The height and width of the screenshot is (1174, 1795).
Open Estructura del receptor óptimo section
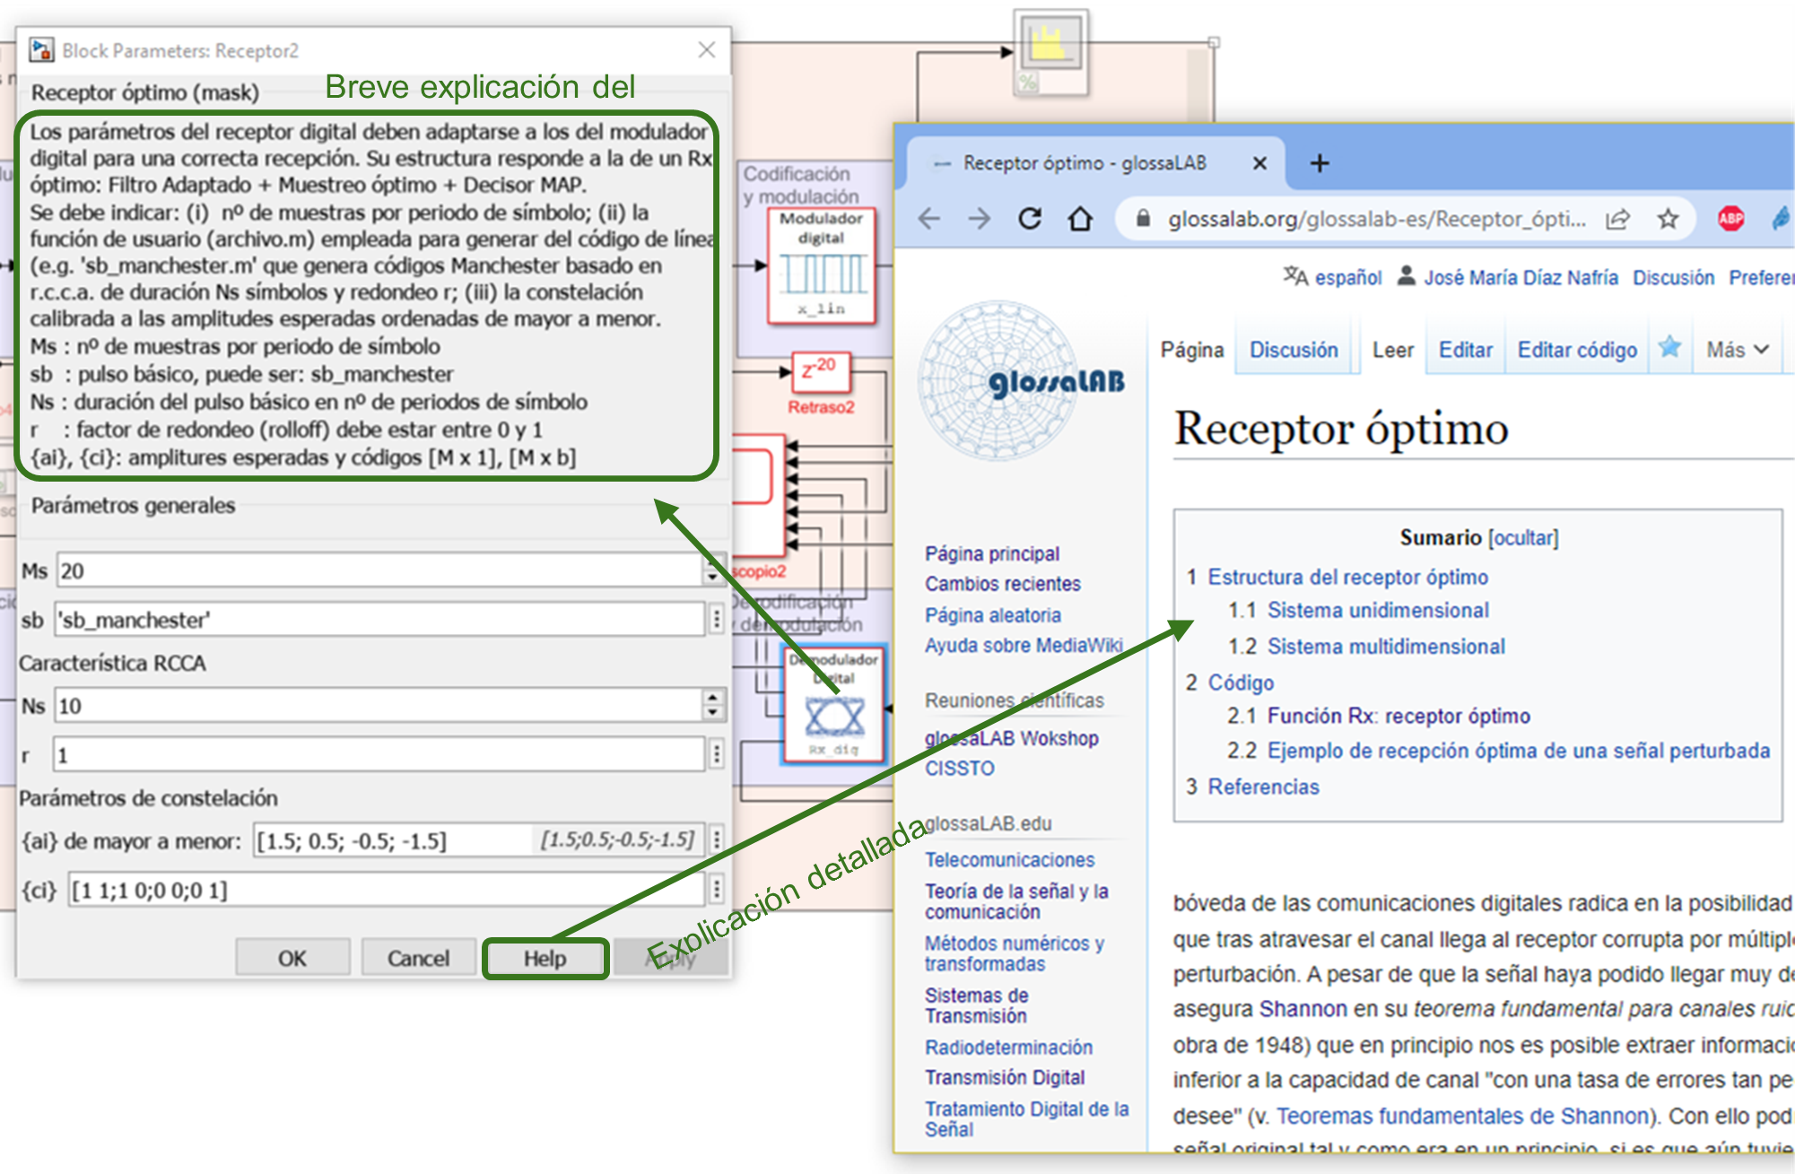pyautogui.click(x=1347, y=577)
